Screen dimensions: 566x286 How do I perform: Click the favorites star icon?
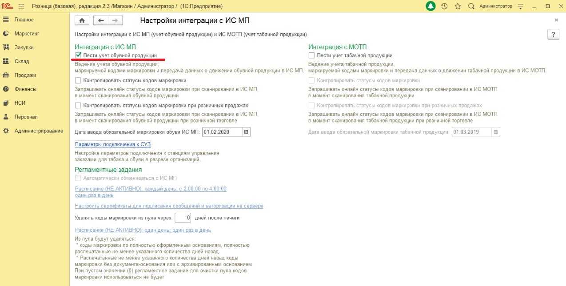click(458, 6)
